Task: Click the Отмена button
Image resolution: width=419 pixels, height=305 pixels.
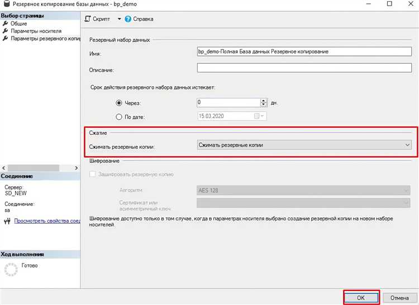Action: 399,298
